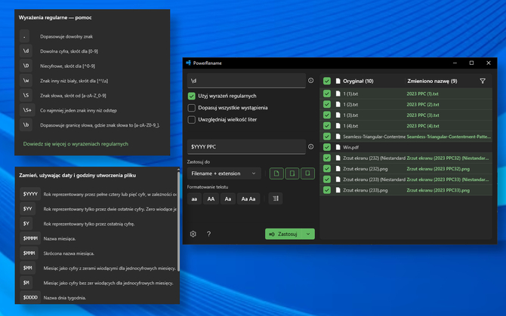Select renamed 2023 PPC (4).txt entry
Viewport: 506px width, 316px height.
point(423,126)
